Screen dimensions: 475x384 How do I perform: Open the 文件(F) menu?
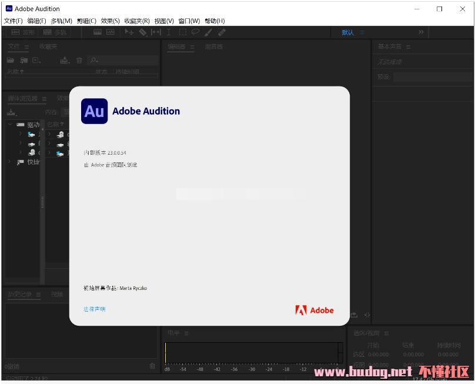tap(14, 21)
